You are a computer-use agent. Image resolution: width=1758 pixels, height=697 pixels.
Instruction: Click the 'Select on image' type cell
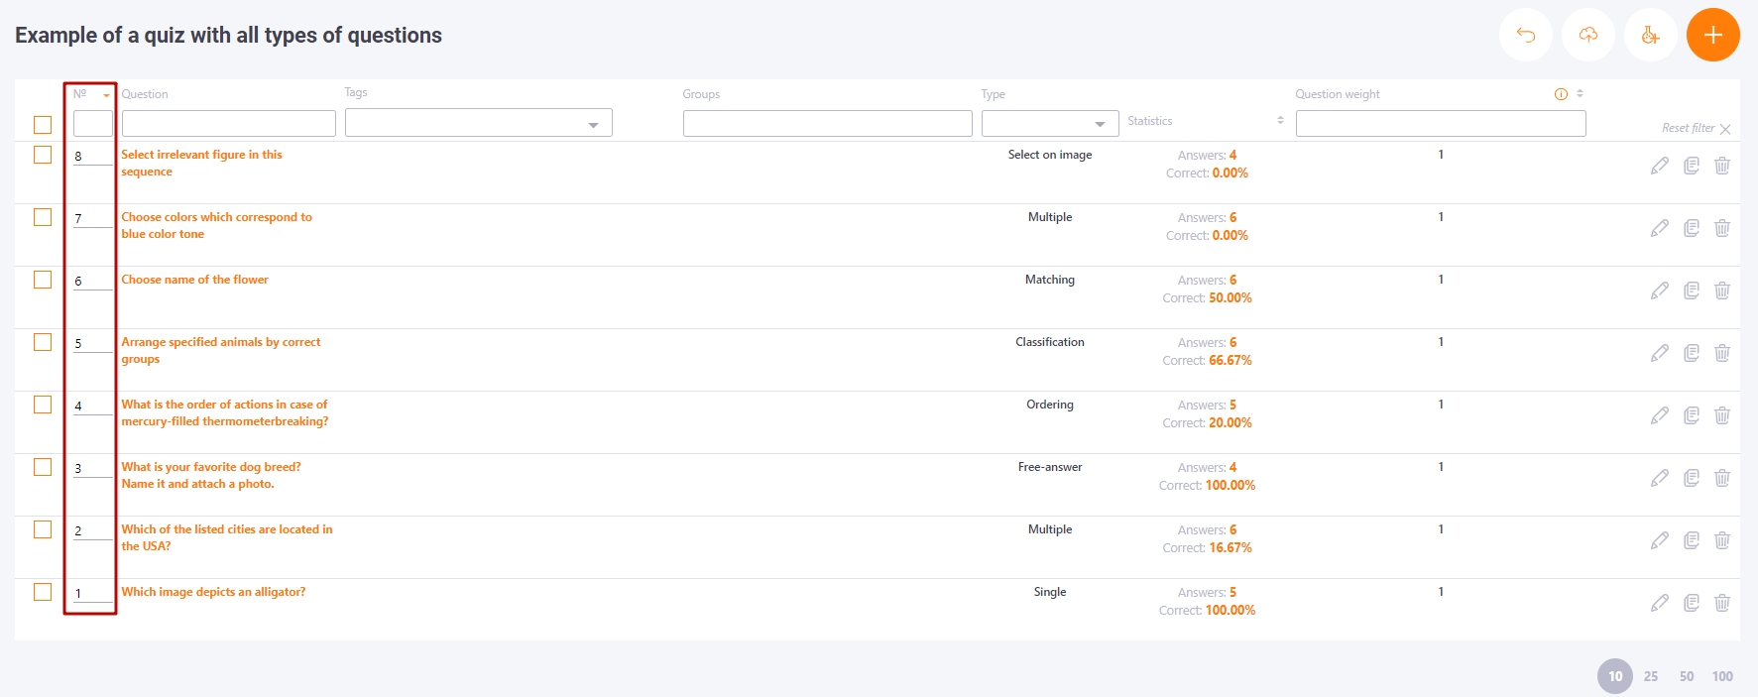tap(1050, 155)
